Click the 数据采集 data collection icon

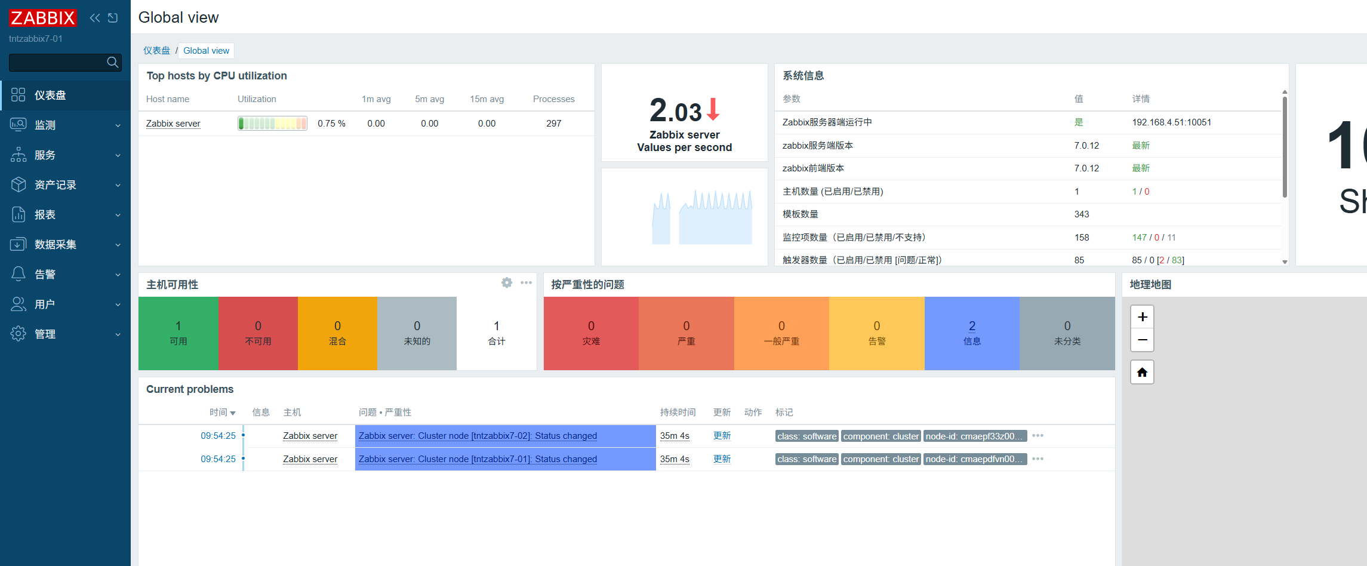[x=19, y=244]
